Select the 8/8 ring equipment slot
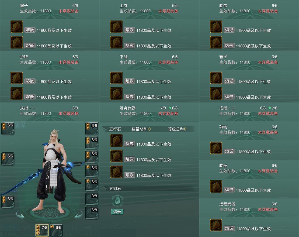 [x=92, y=199]
